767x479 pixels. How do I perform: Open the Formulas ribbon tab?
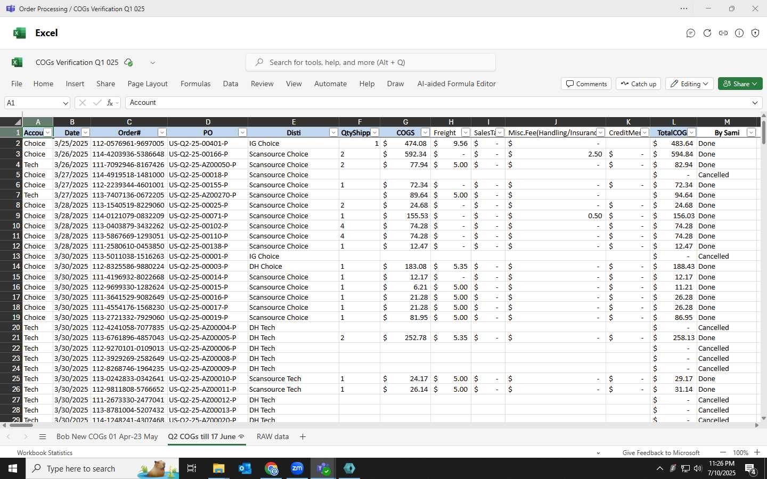coord(195,84)
